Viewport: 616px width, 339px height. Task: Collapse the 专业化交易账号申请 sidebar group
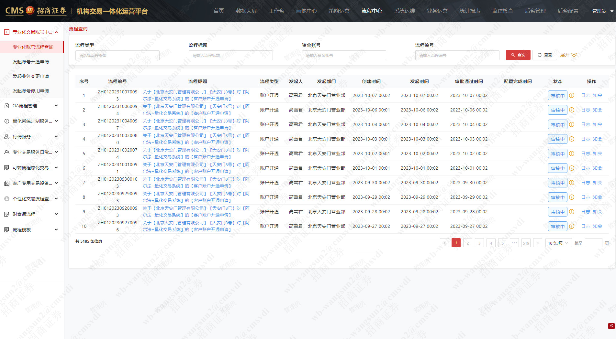(x=56, y=32)
